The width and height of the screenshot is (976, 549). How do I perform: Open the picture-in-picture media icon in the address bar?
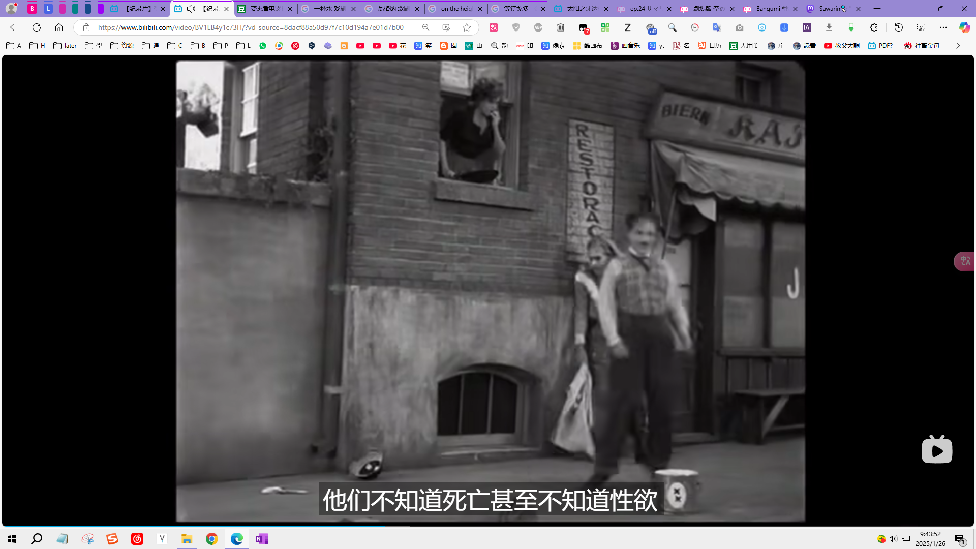coord(446,27)
